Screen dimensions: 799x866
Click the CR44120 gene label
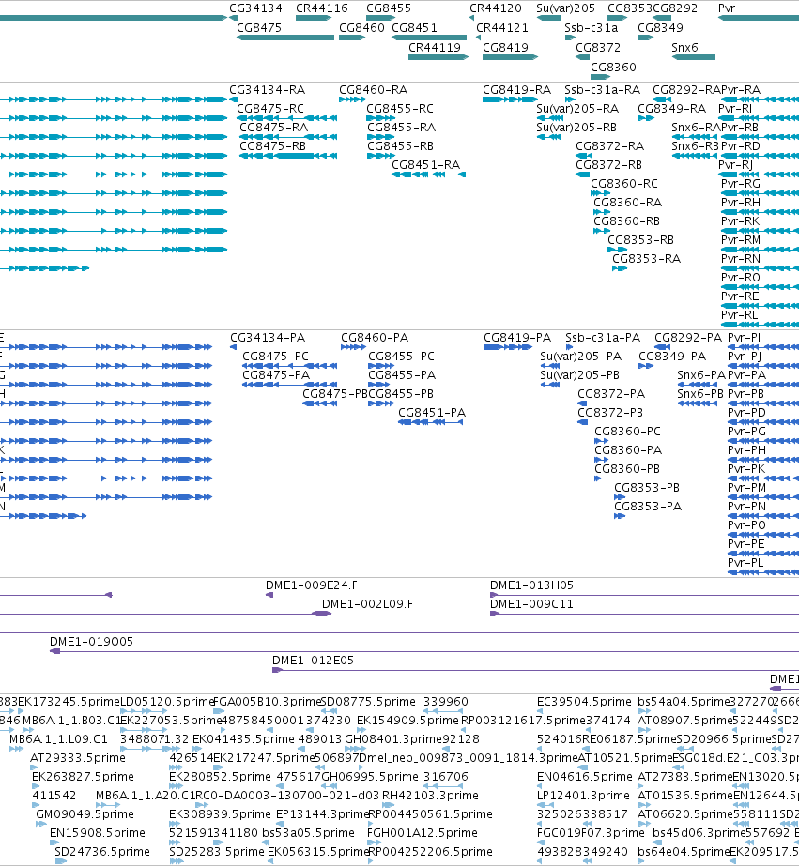(x=495, y=8)
